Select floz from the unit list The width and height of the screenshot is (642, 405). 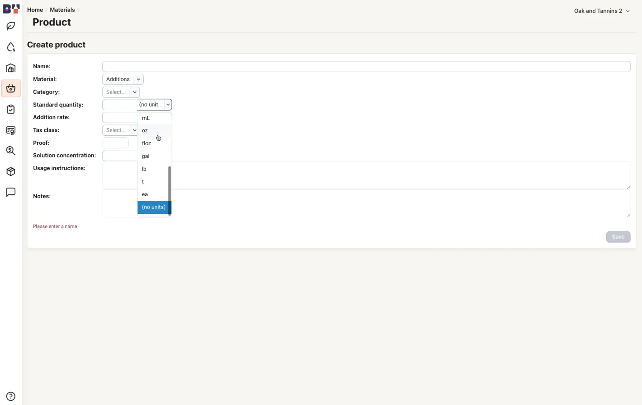tap(154, 143)
